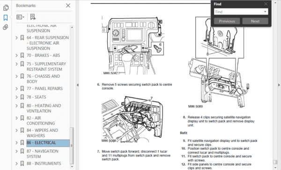Click the 'Refit' heading text
Screen dimensions: 281x170
pos(184,133)
